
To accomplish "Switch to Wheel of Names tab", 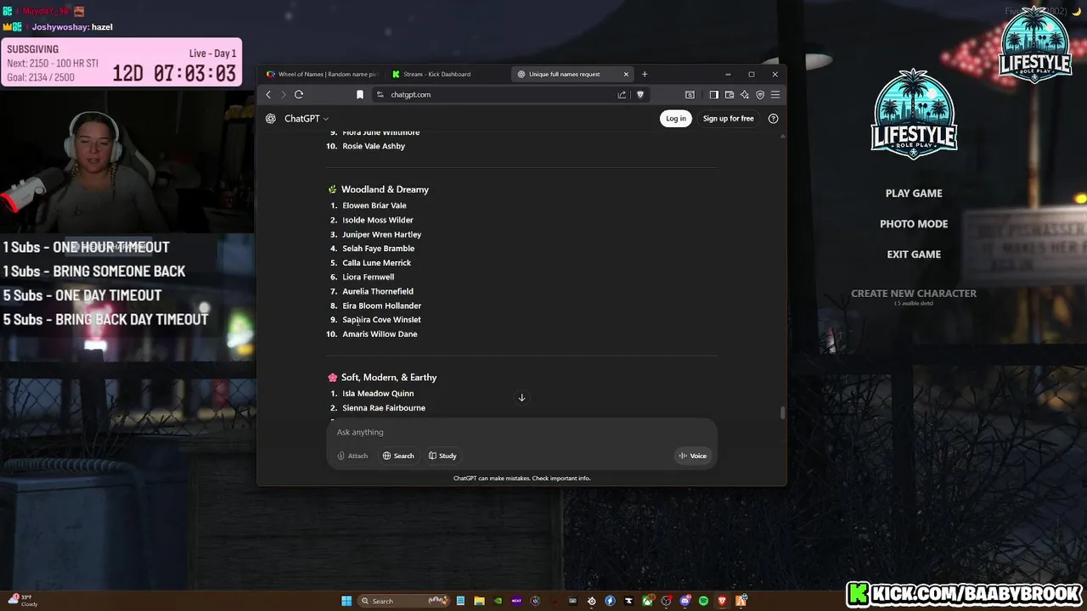I will point(322,74).
